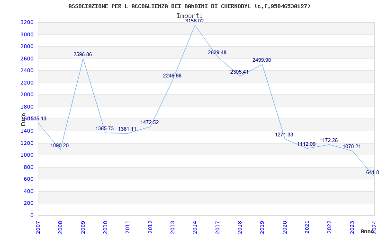
Task: Click the chart title ASSOCIAZIONE PER L ACCOGLIENZA
Action: click(x=189, y=6)
